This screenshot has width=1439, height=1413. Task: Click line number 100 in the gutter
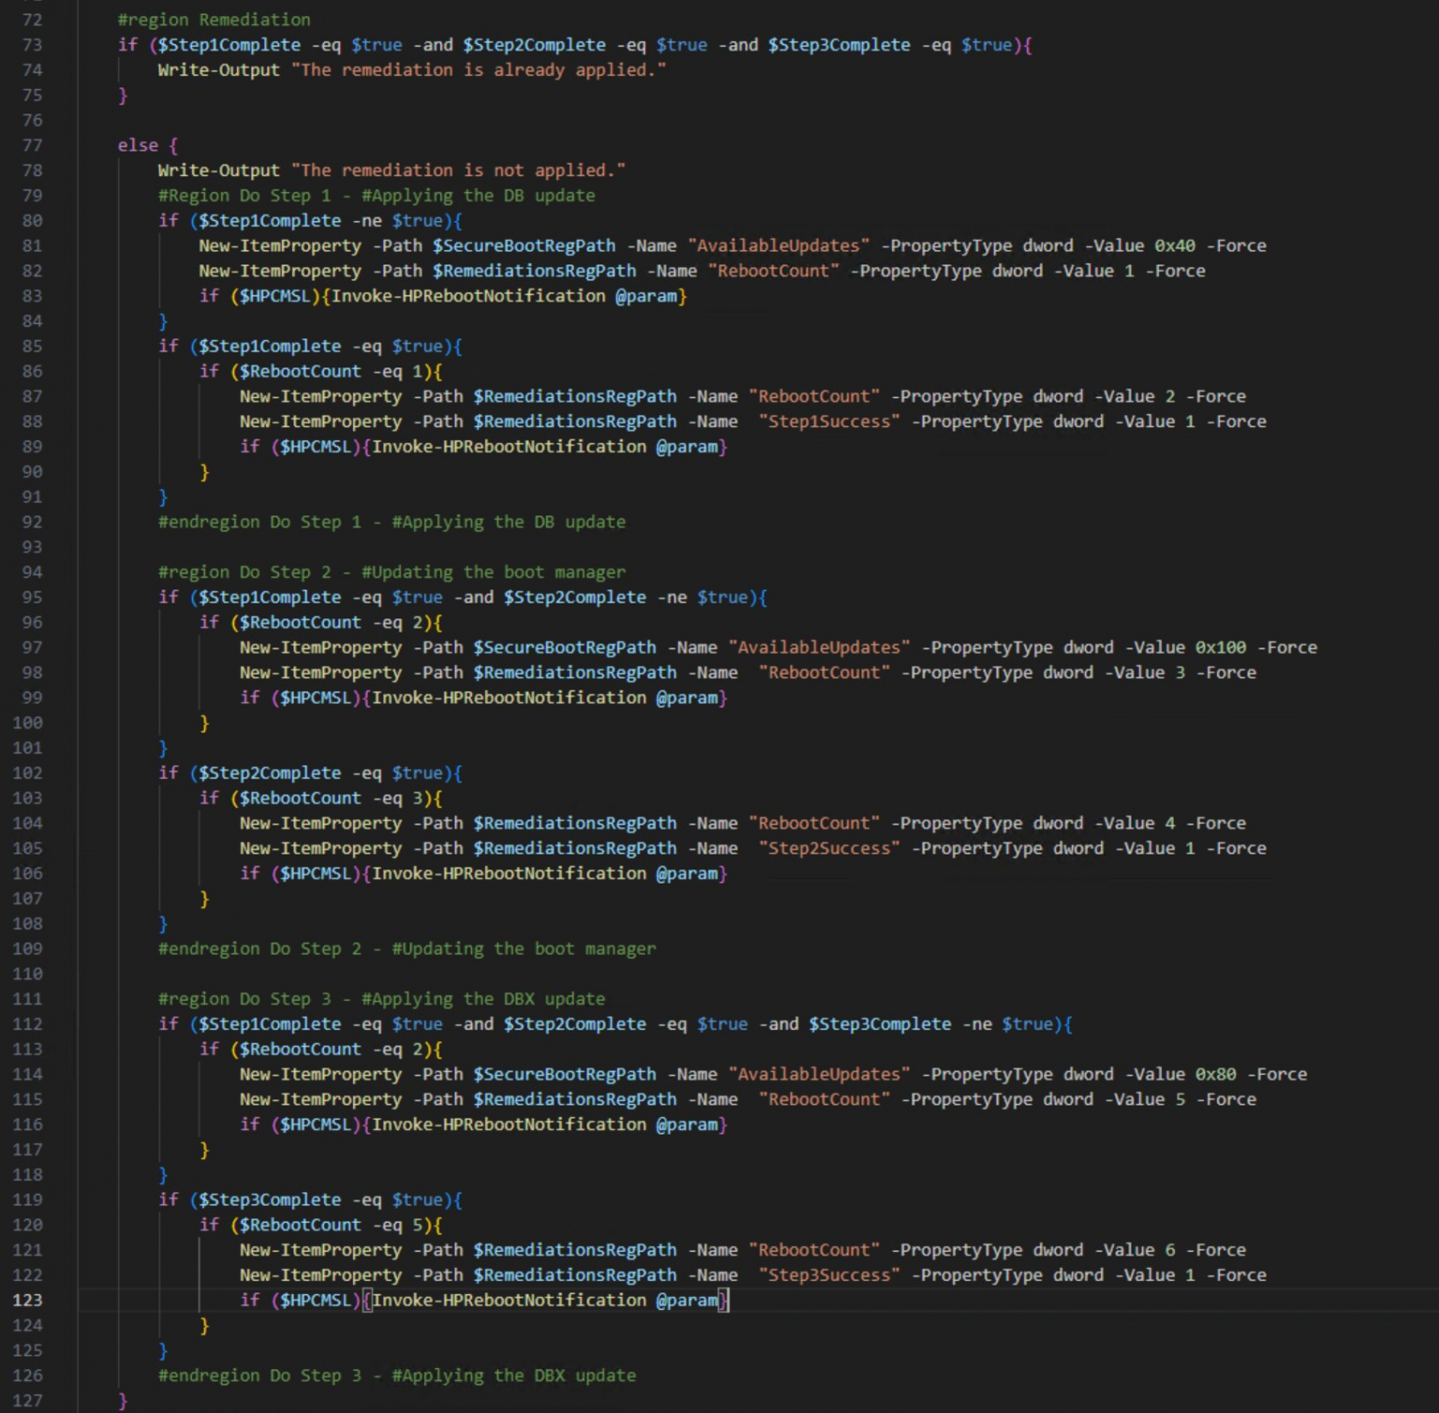point(28,723)
